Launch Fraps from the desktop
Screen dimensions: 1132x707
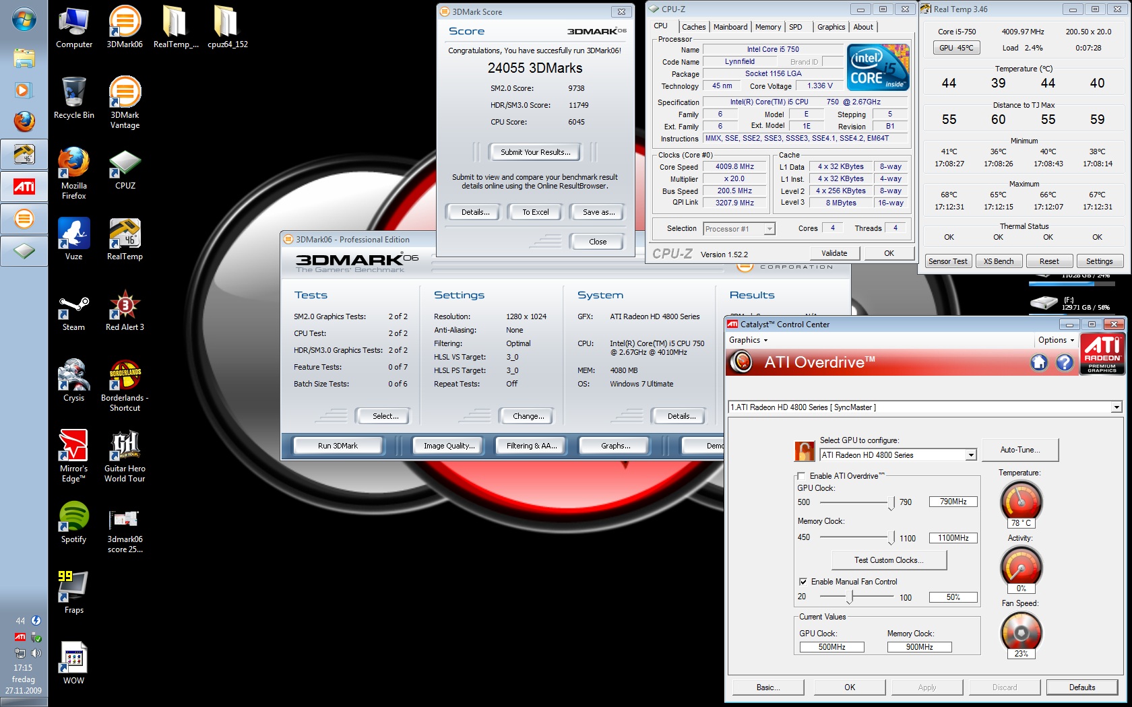pyautogui.click(x=74, y=593)
